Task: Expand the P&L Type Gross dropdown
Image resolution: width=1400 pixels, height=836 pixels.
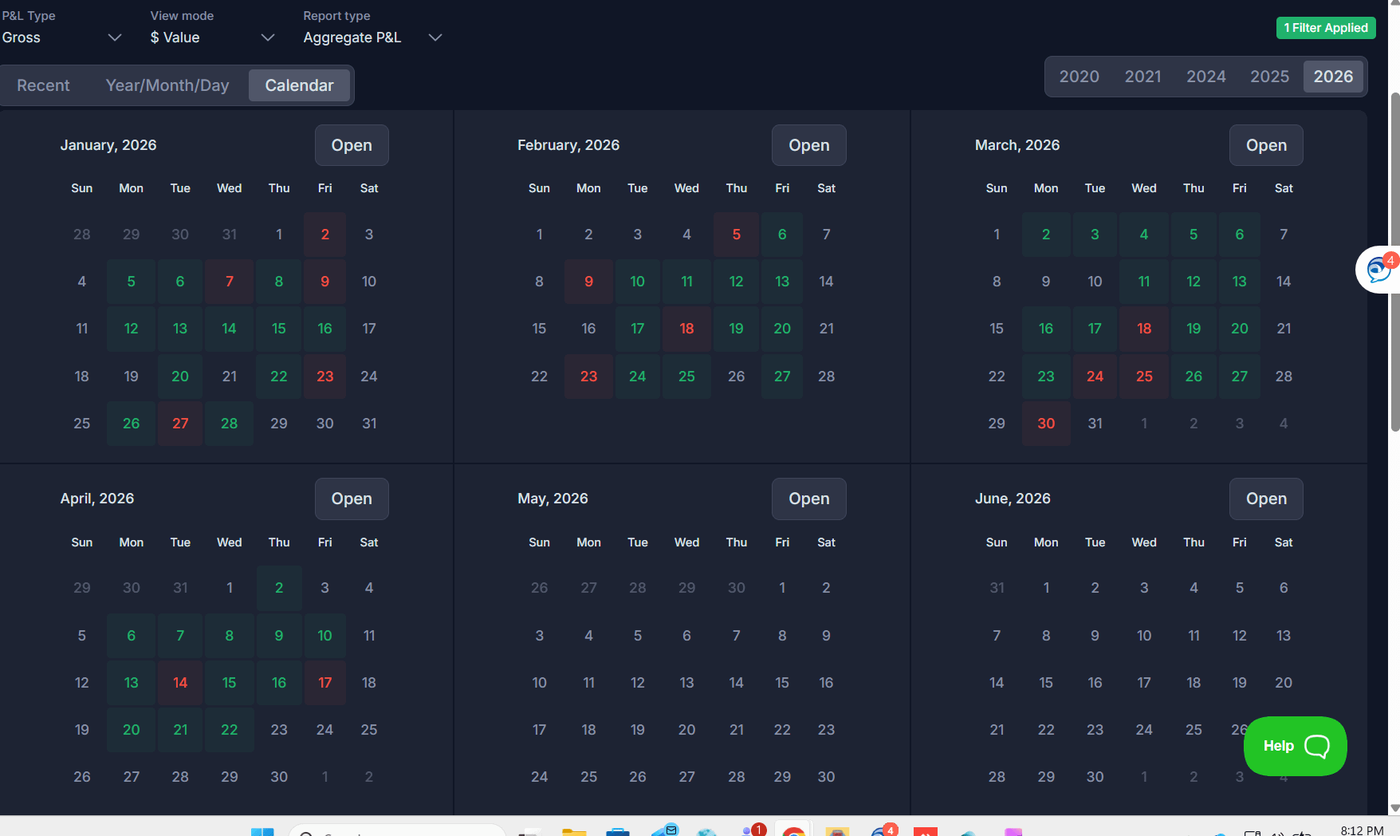Action: point(62,37)
